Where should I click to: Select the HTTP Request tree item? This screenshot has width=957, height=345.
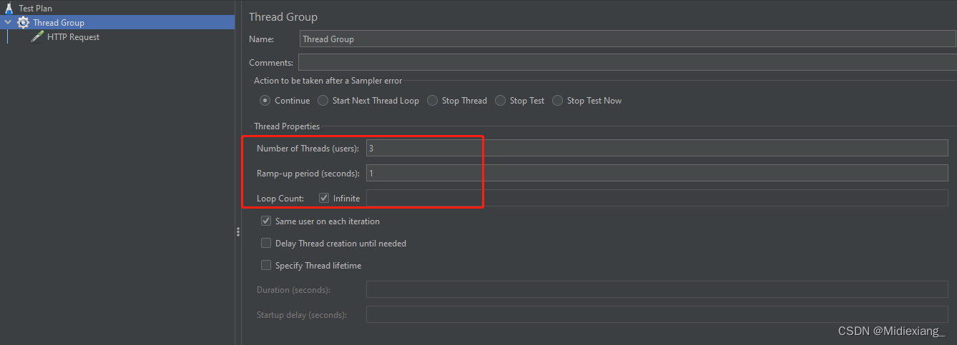[73, 37]
